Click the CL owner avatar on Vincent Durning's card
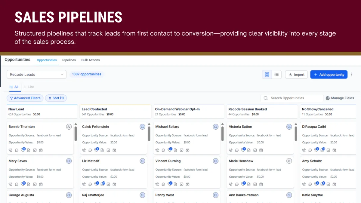This screenshot has width=361, height=203. click(216, 161)
